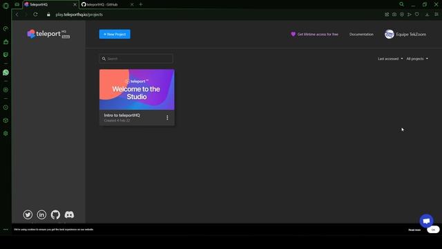Close the teleportHQ GitHub tab
The width and height of the screenshot is (442, 249).
point(132,5)
